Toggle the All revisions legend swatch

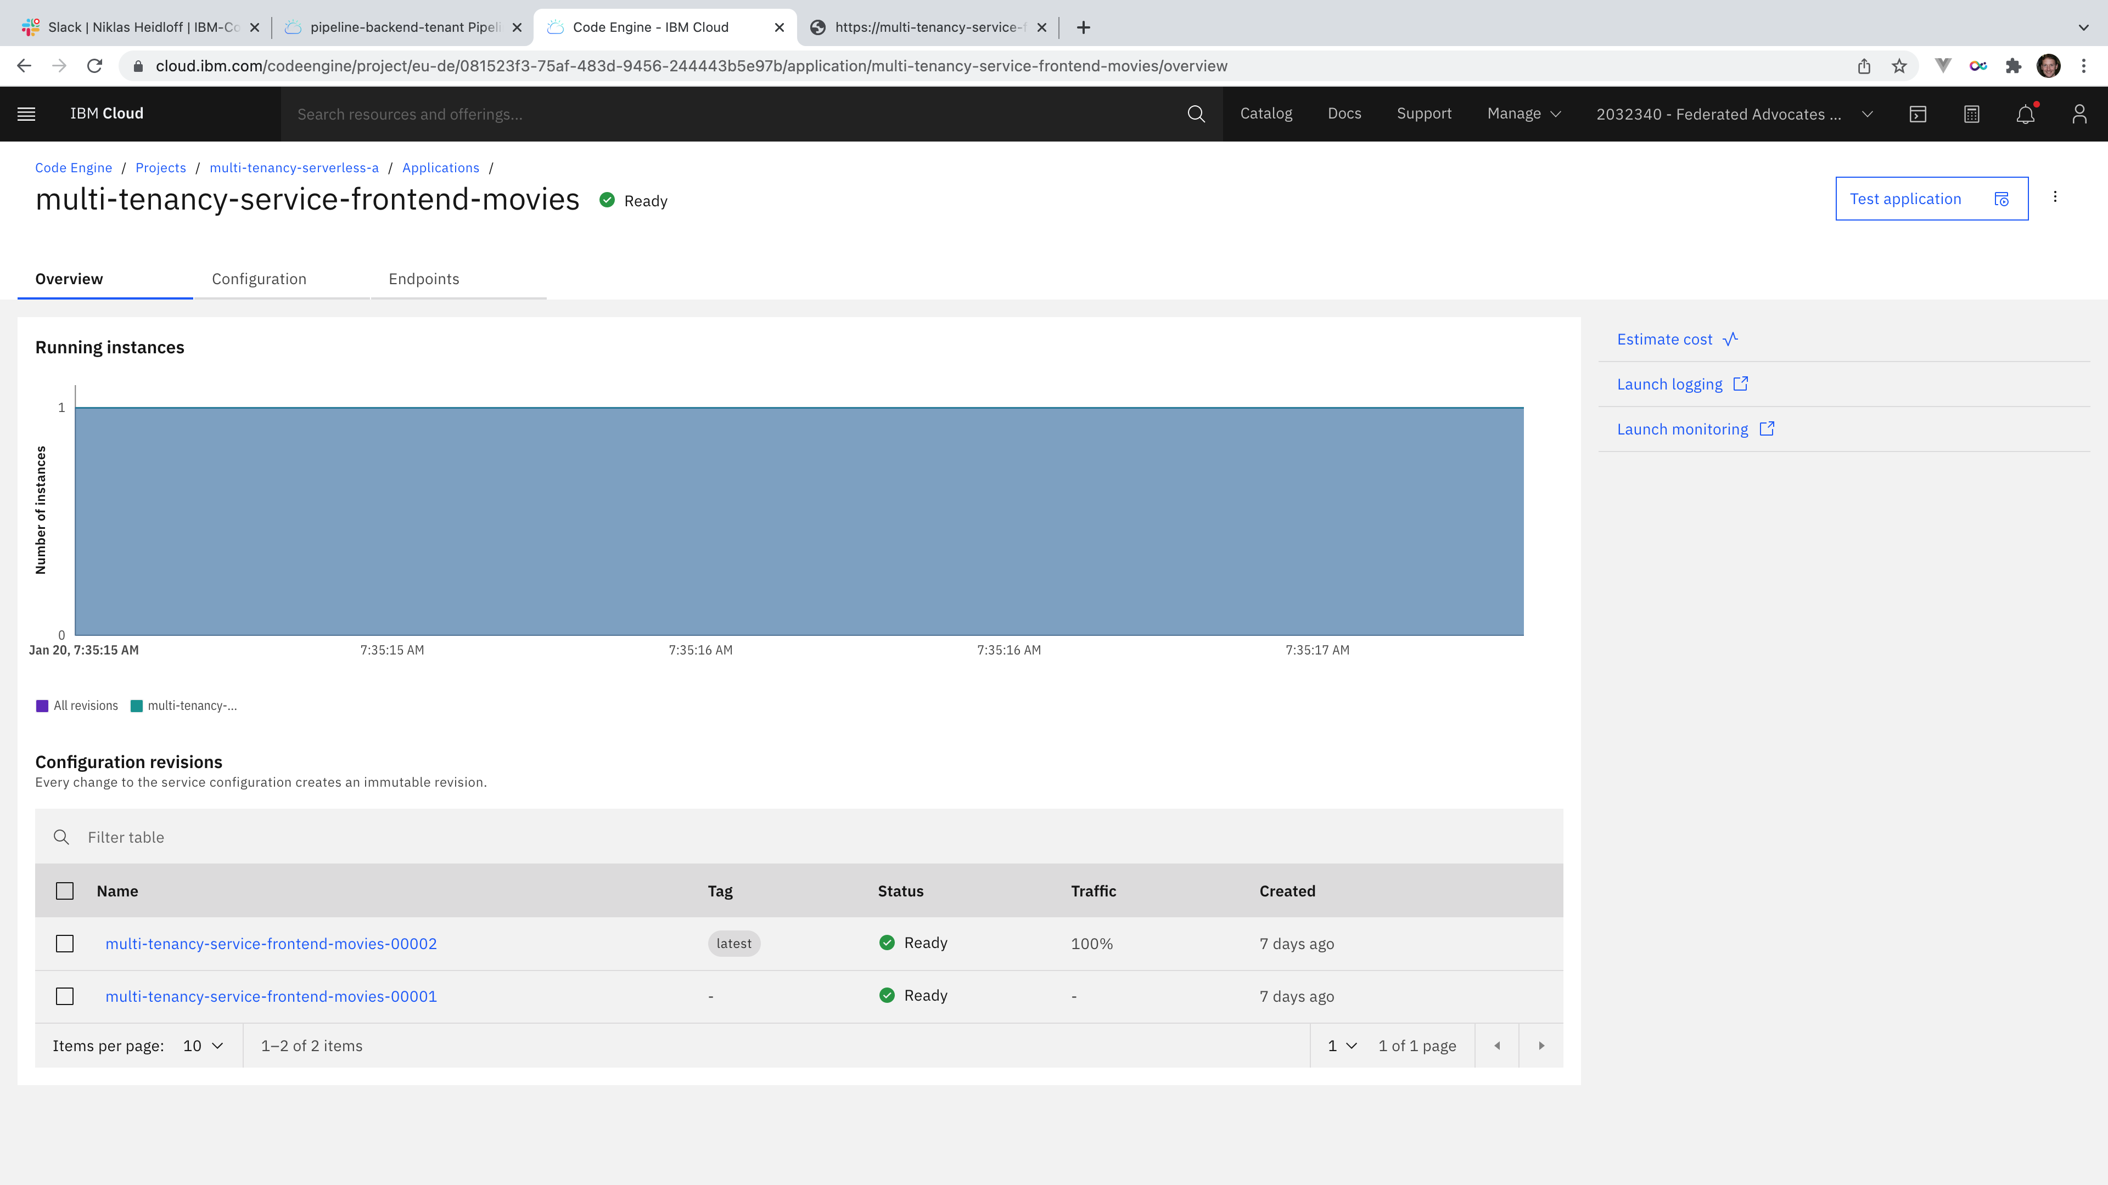(43, 706)
